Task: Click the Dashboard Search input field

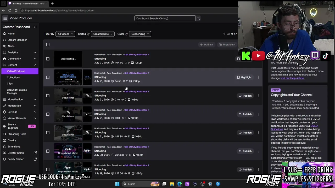Action: (165, 18)
